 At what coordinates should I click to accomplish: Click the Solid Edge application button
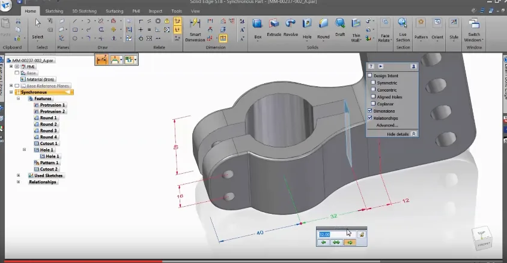coord(5,5)
